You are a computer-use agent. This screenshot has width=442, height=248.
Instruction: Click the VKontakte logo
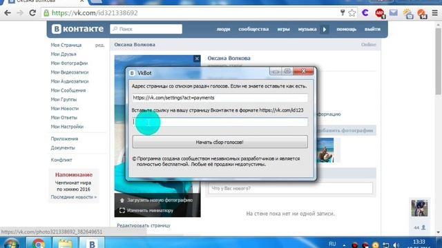(x=77, y=29)
